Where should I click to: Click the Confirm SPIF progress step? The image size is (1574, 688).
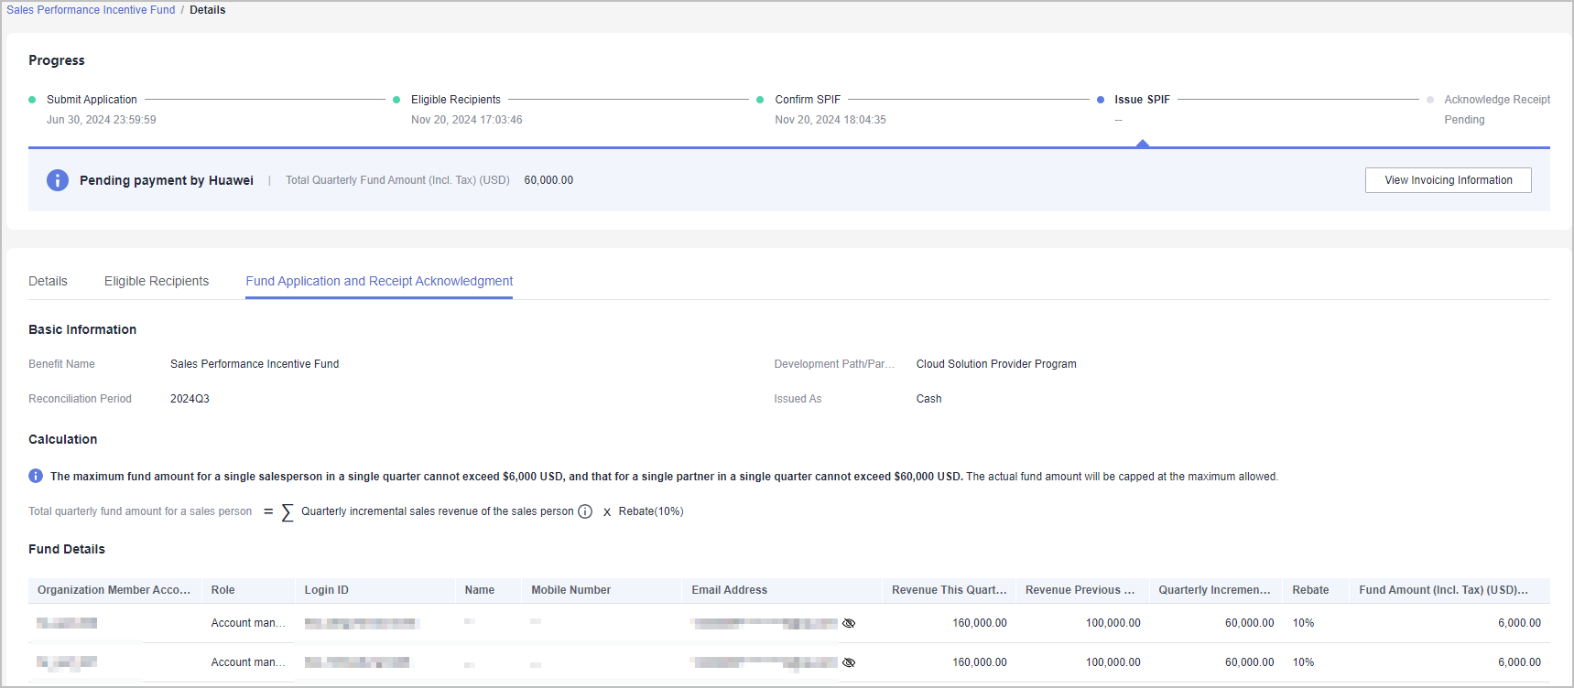tap(807, 100)
